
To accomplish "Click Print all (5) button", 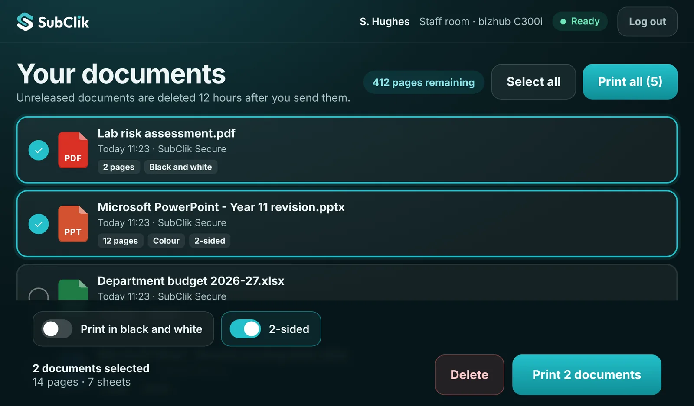I will click(630, 82).
